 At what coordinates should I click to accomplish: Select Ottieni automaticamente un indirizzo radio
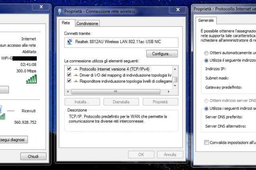tap(206, 53)
